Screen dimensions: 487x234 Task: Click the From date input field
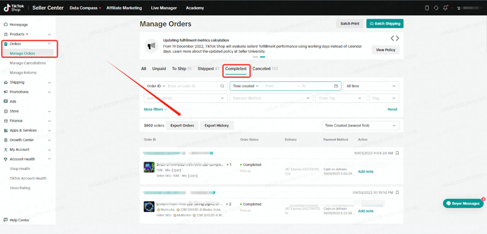280,86
